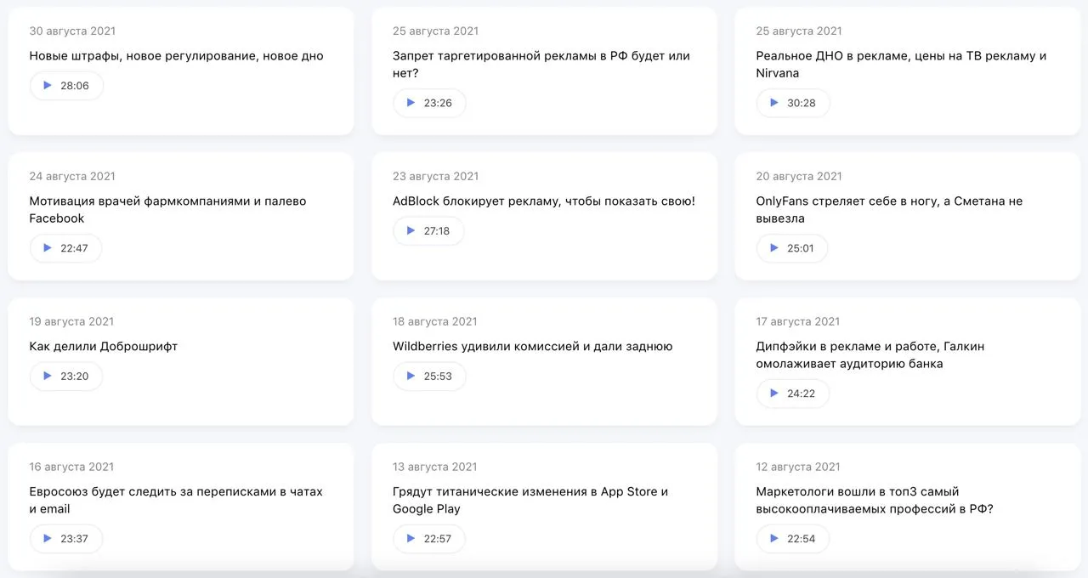
Task: Start the 22:54 marketers top3 episode
Action: (x=792, y=539)
